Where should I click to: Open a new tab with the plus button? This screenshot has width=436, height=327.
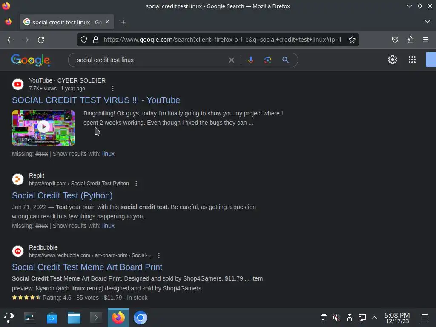pos(123,22)
